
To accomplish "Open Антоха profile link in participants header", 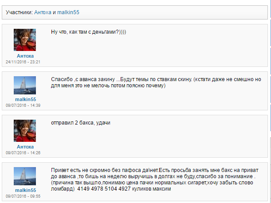I will click(x=43, y=12).
